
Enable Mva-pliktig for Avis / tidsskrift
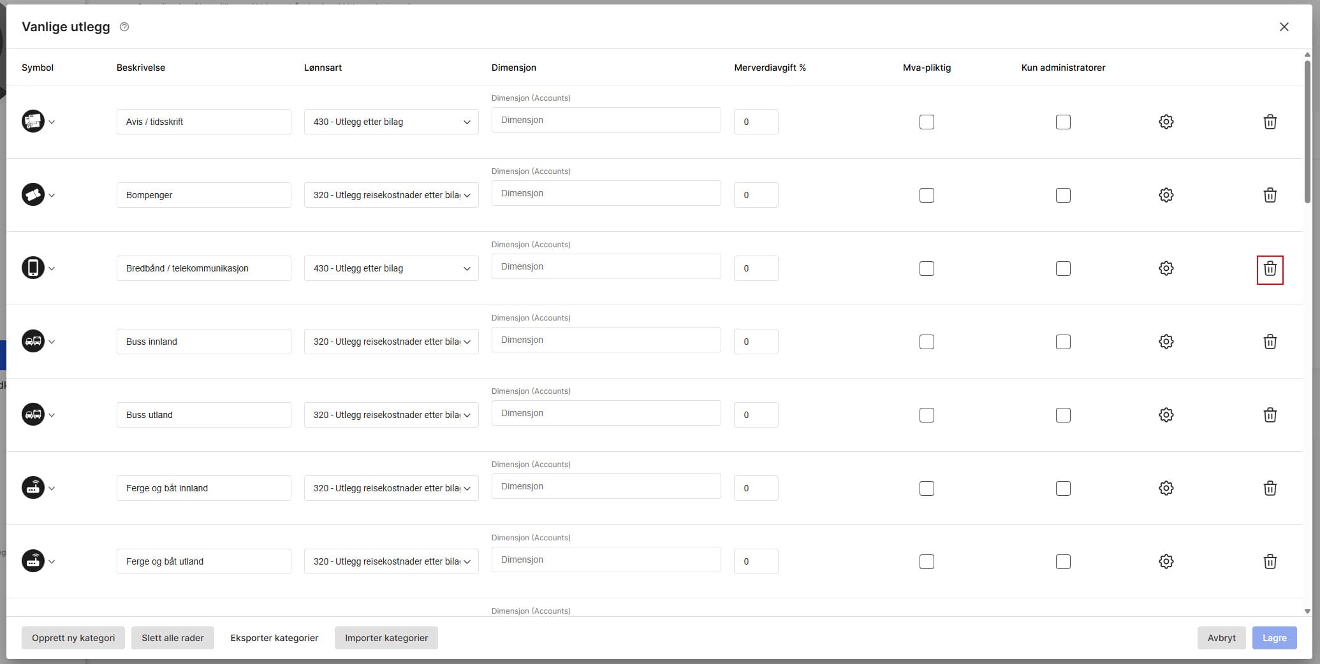[927, 122]
